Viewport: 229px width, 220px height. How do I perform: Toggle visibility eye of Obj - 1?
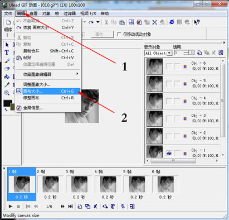pos(169,154)
